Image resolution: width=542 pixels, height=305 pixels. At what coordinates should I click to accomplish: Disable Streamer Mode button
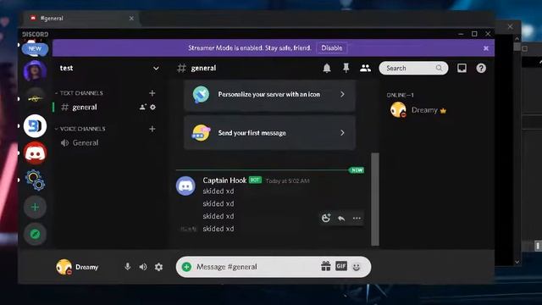[331, 48]
